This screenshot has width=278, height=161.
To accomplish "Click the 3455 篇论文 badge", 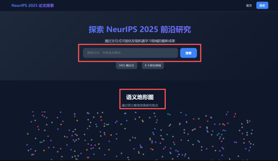I will click(x=126, y=65).
